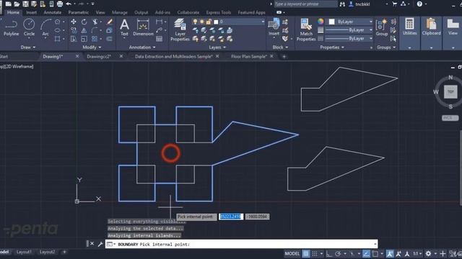Click the Rotate tool in Modify panel

pos(84,22)
